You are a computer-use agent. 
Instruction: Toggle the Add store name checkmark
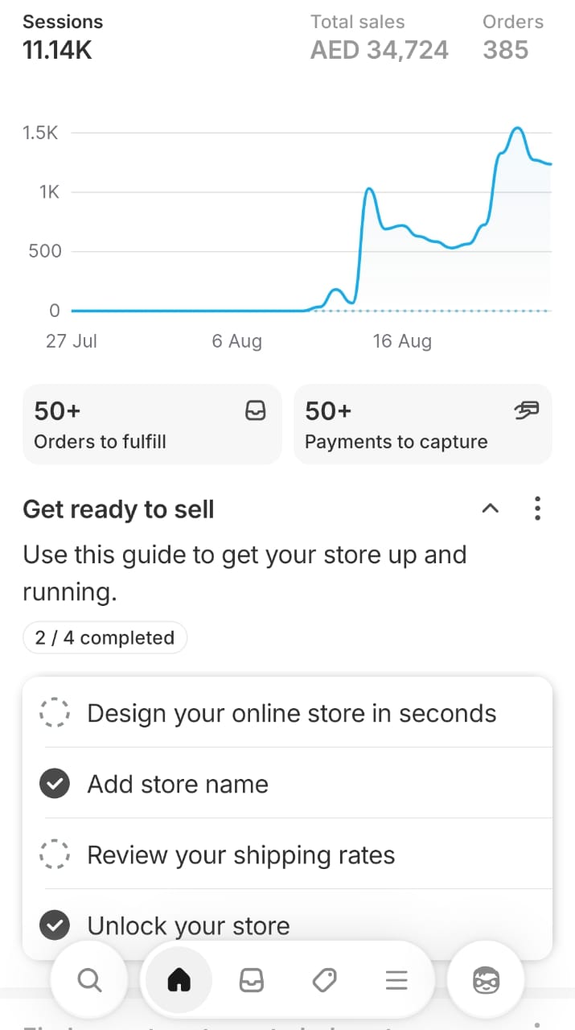[x=55, y=784]
